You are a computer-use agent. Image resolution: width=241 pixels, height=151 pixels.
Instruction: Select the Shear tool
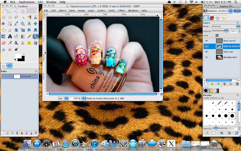tap(29, 30)
